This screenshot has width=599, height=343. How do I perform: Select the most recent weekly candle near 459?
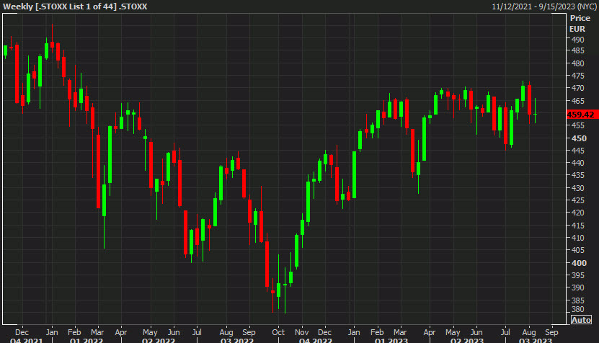click(535, 111)
